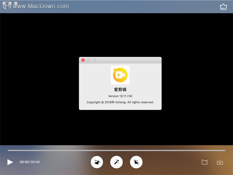Close the About dialog with red button
Viewport: 233px width, 175px height.
point(83,60)
